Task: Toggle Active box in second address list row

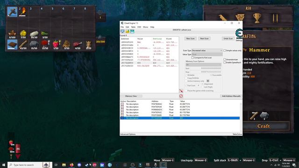Action: (x=122, y=107)
